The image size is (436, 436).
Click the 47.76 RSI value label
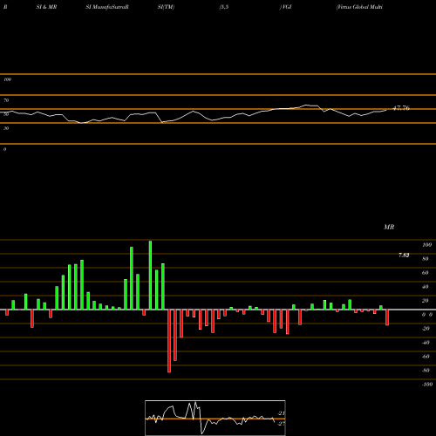click(401, 108)
